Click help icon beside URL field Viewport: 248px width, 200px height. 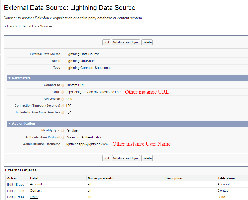(x=63, y=92)
